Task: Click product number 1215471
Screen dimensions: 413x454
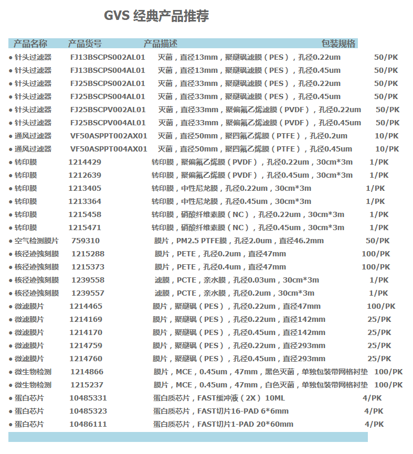Action: 84,228
